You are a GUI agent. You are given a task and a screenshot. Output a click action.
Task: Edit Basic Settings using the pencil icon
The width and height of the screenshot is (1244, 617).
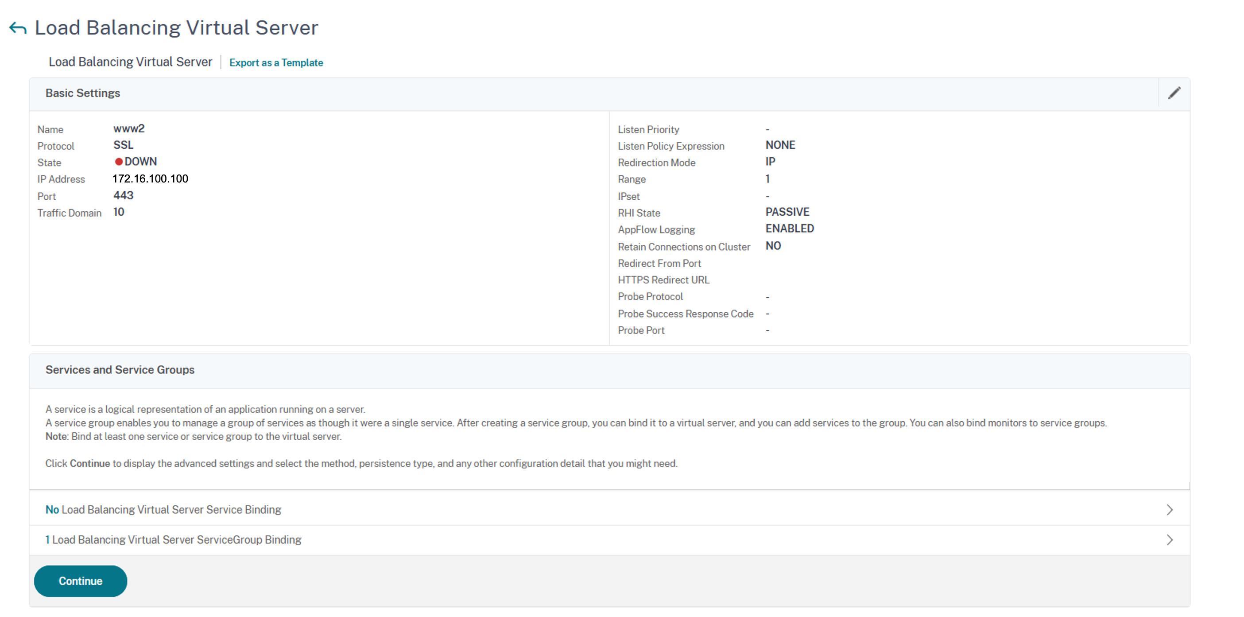(x=1174, y=93)
